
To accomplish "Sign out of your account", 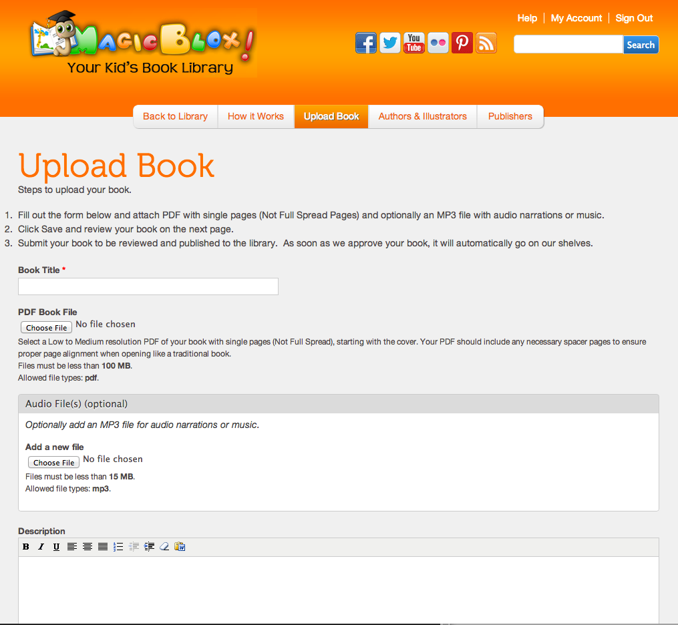I will [x=633, y=18].
